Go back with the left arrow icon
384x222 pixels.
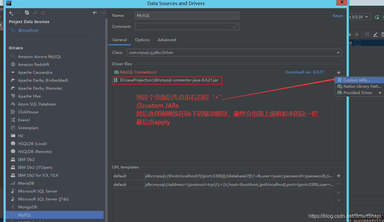click(95, 13)
